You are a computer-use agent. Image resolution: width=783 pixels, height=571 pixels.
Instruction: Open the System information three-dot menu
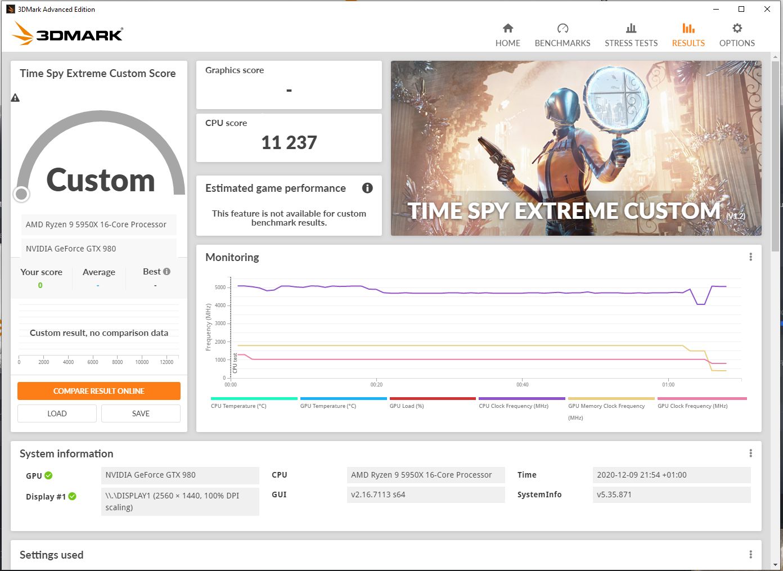click(x=750, y=453)
